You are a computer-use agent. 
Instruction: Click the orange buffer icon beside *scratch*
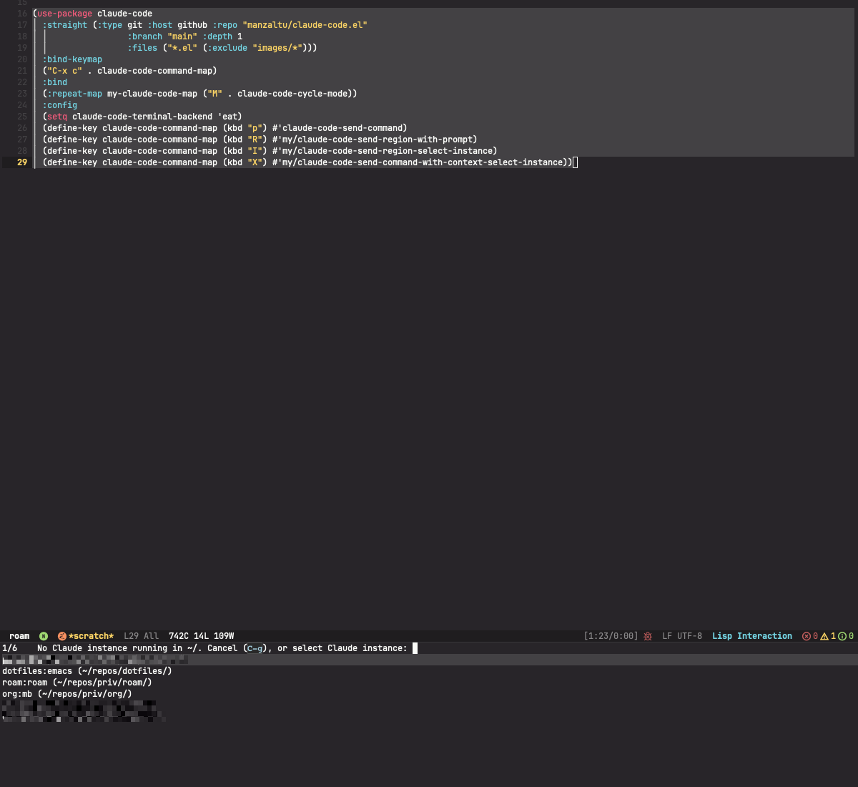(x=62, y=636)
